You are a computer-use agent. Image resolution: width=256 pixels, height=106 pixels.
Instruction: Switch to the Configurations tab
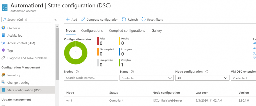click(92, 31)
